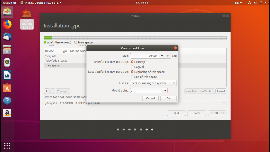The width and height of the screenshot is (270, 152).
Task: Open the en keyboard layout menu
Action: [238, 3]
